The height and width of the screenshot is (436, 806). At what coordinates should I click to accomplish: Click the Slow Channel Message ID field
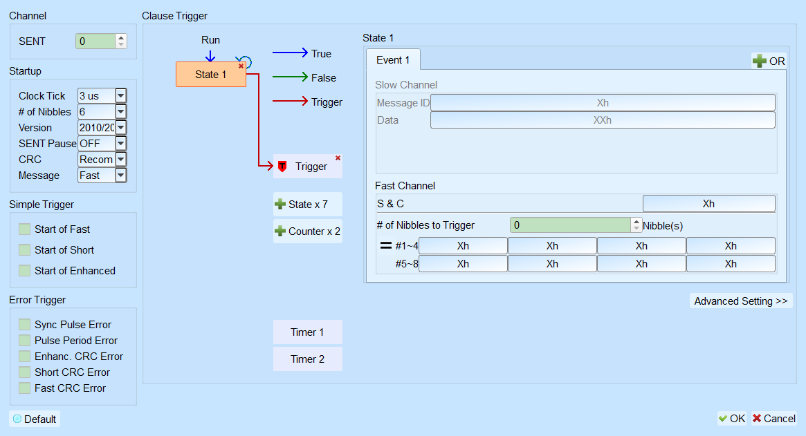tap(603, 103)
